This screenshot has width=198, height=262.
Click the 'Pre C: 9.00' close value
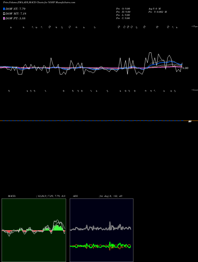coord(123,18)
